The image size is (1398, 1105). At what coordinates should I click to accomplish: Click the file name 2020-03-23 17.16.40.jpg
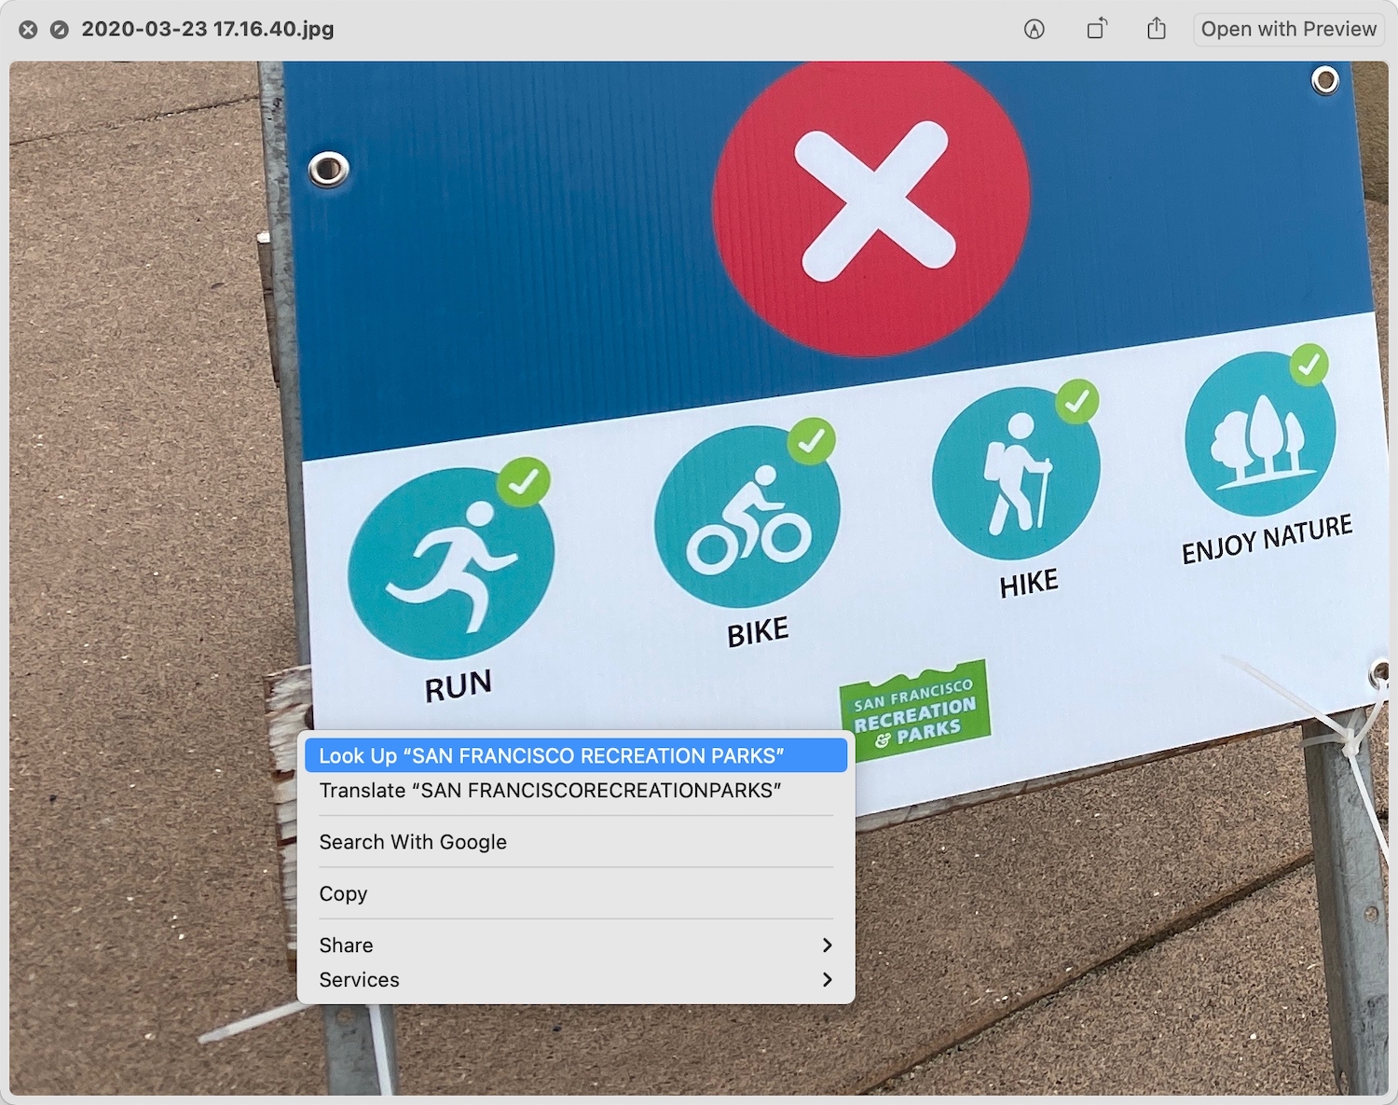tap(208, 29)
